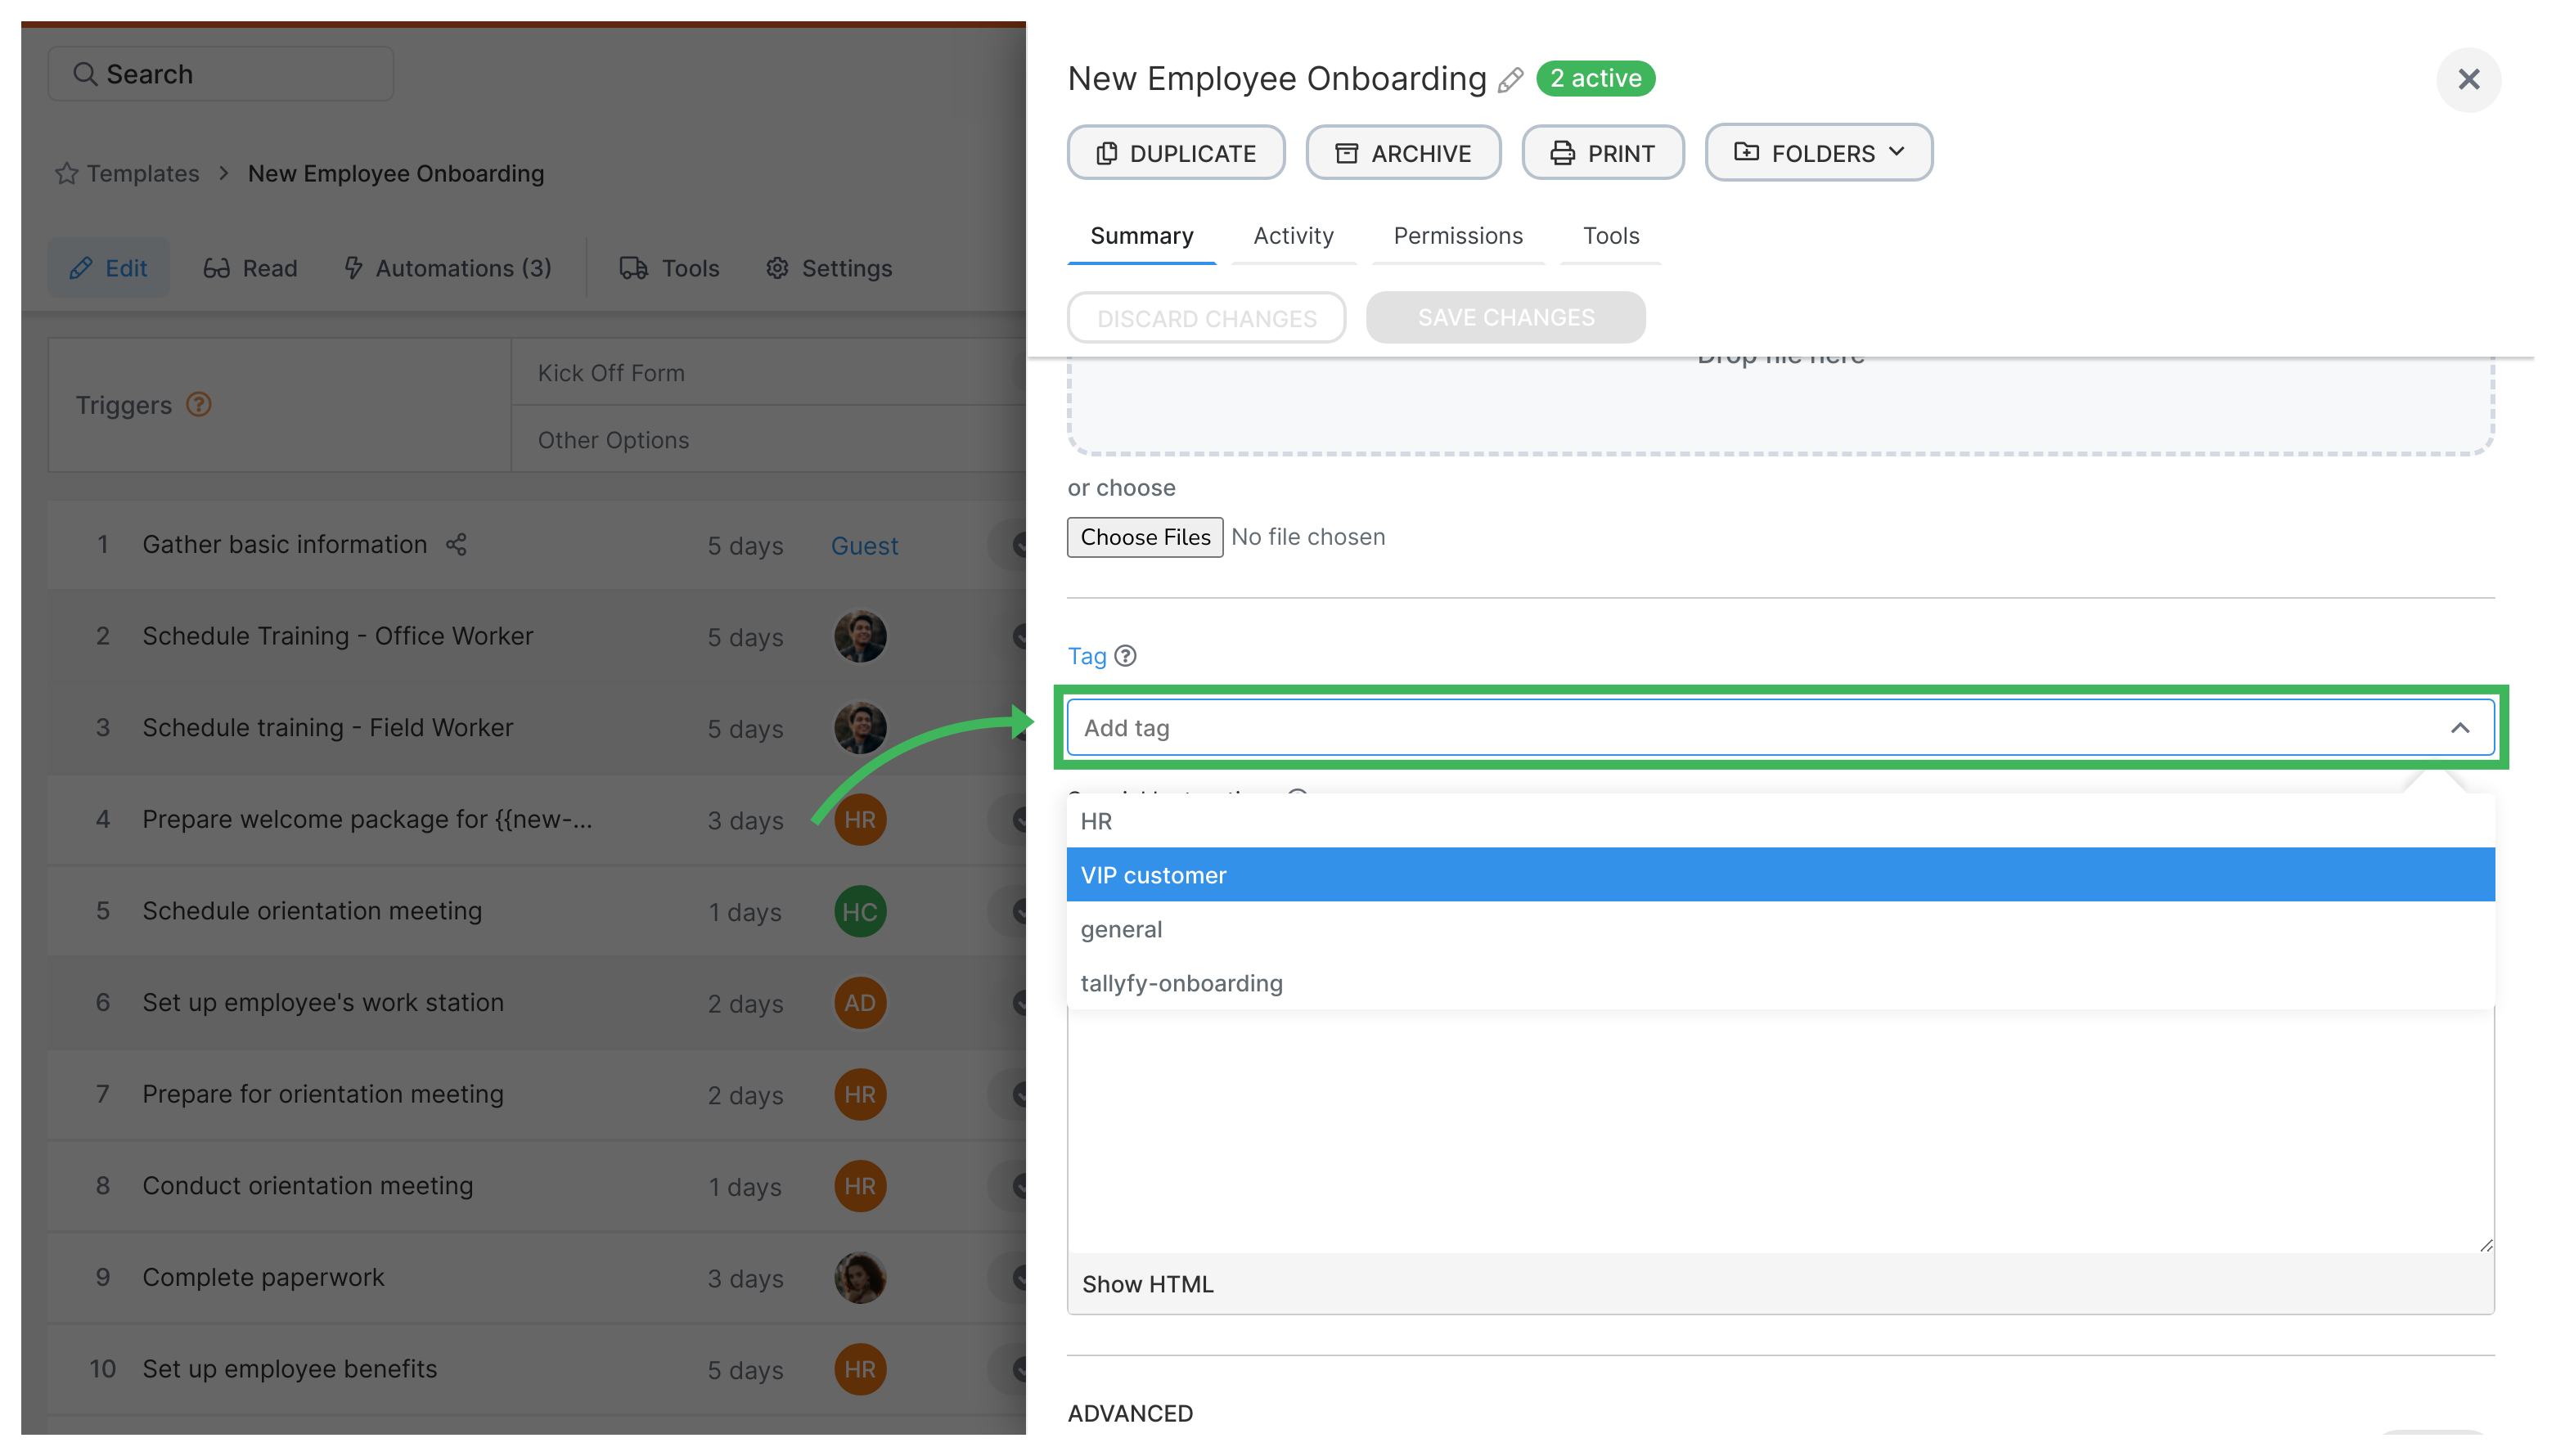Click star icon beside Templates breadcrumb
The width and height of the screenshot is (2556, 1456).
point(66,174)
